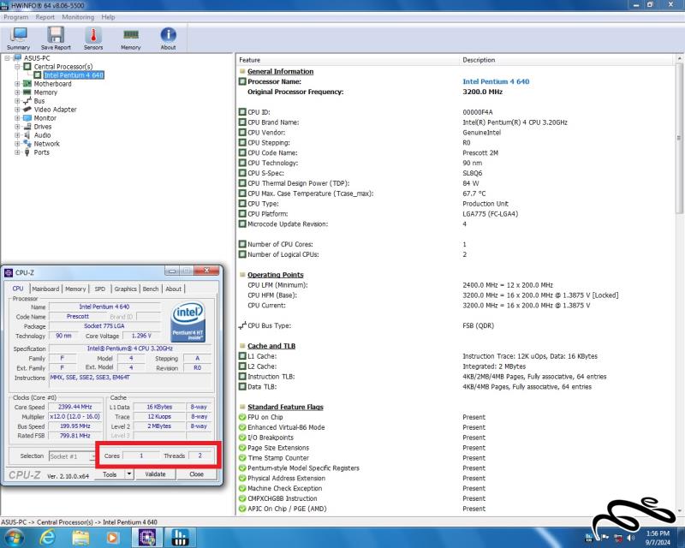Open the Socket #1 selection dropdown
Screen dimensions: 685x548
click(73, 456)
